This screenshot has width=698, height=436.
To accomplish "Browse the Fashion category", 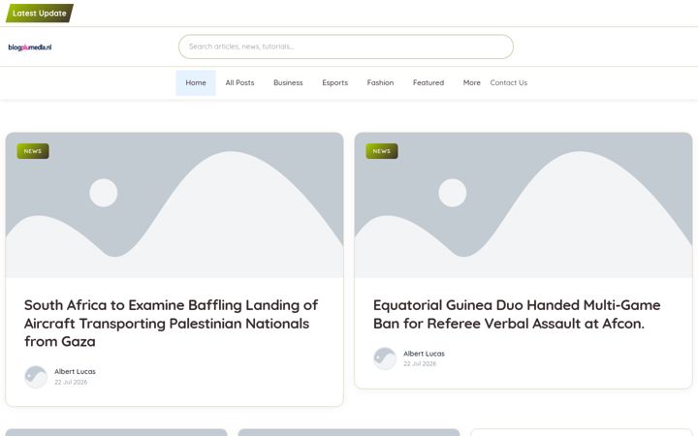I will (x=380, y=82).
